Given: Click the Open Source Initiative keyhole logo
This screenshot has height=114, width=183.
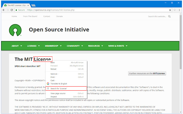Looking at the screenshot, I should [x=15, y=30].
